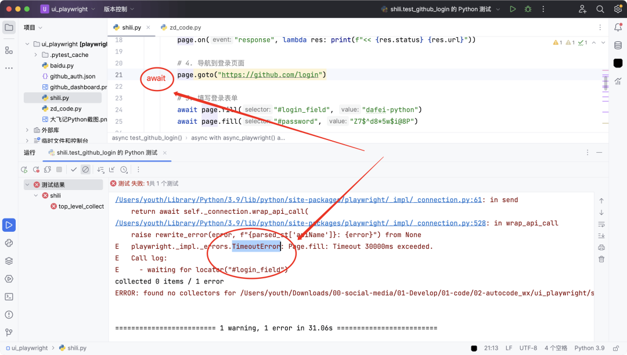Viewport: 627px width, 355px height.
Task: Toggle scroll to end of console
Action: 601,236
